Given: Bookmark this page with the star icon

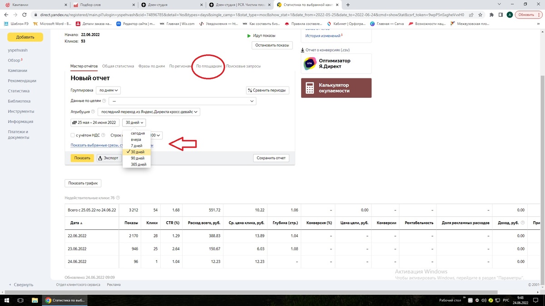Looking at the screenshot, I should (480, 15).
